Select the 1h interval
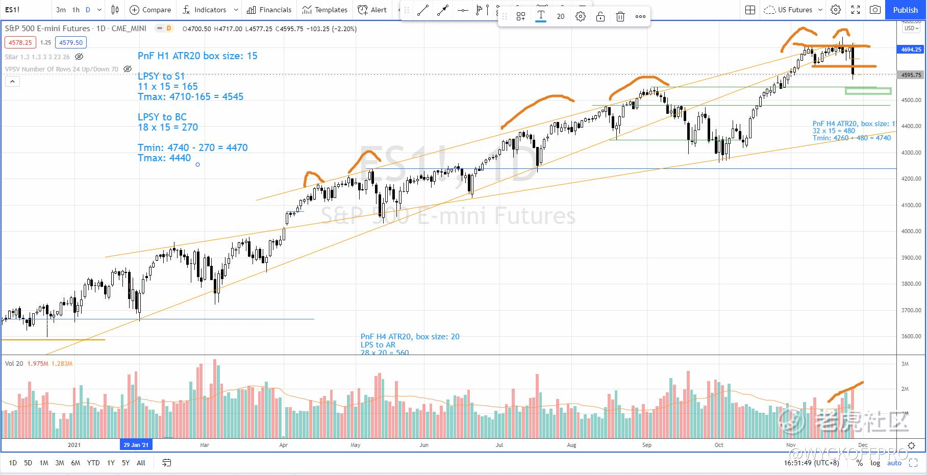This screenshot has width=927, height=475. [76, 10]
